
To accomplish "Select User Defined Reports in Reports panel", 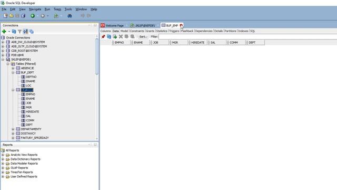I will (24, 176).
